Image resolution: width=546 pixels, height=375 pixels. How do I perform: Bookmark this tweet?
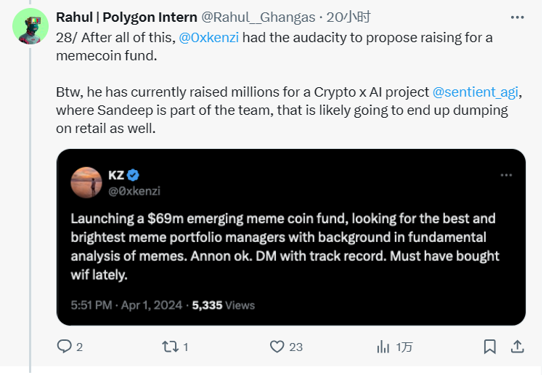coord(490,347)
